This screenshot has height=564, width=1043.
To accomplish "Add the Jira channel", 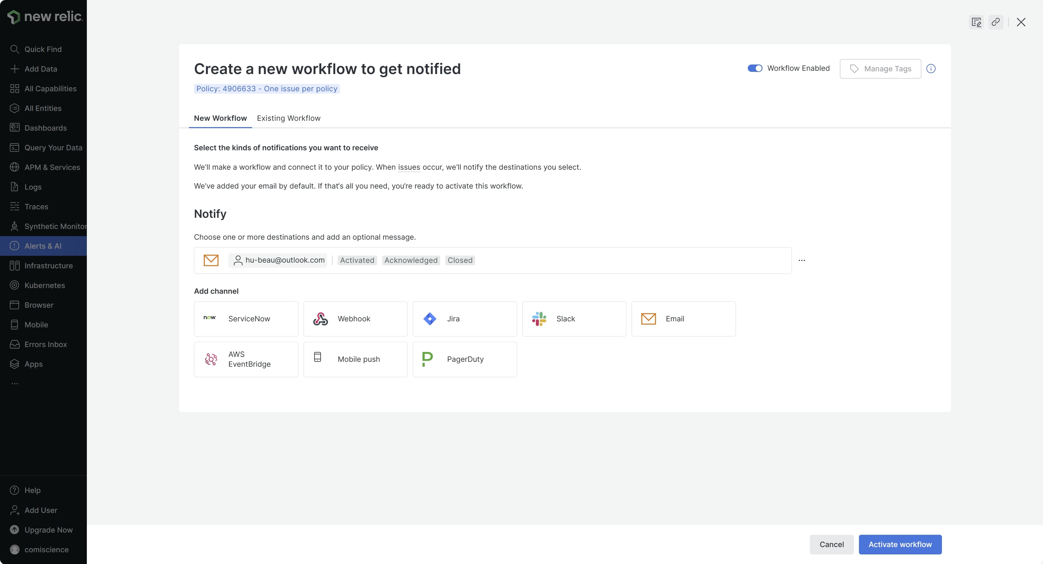I will 464,319.
